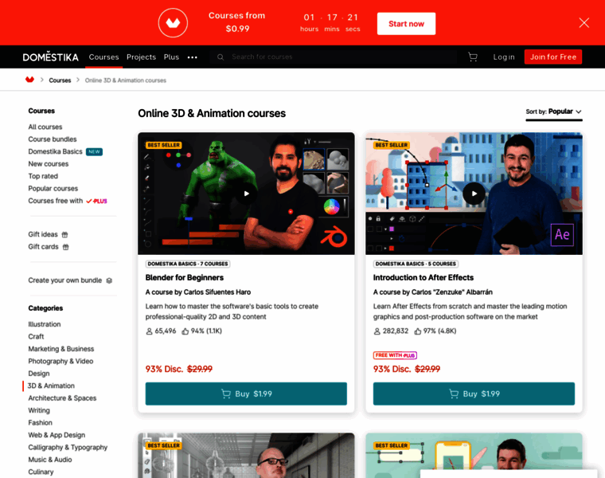
Task: Open Blender for Beginners course title
Action: tap(185, 277)
